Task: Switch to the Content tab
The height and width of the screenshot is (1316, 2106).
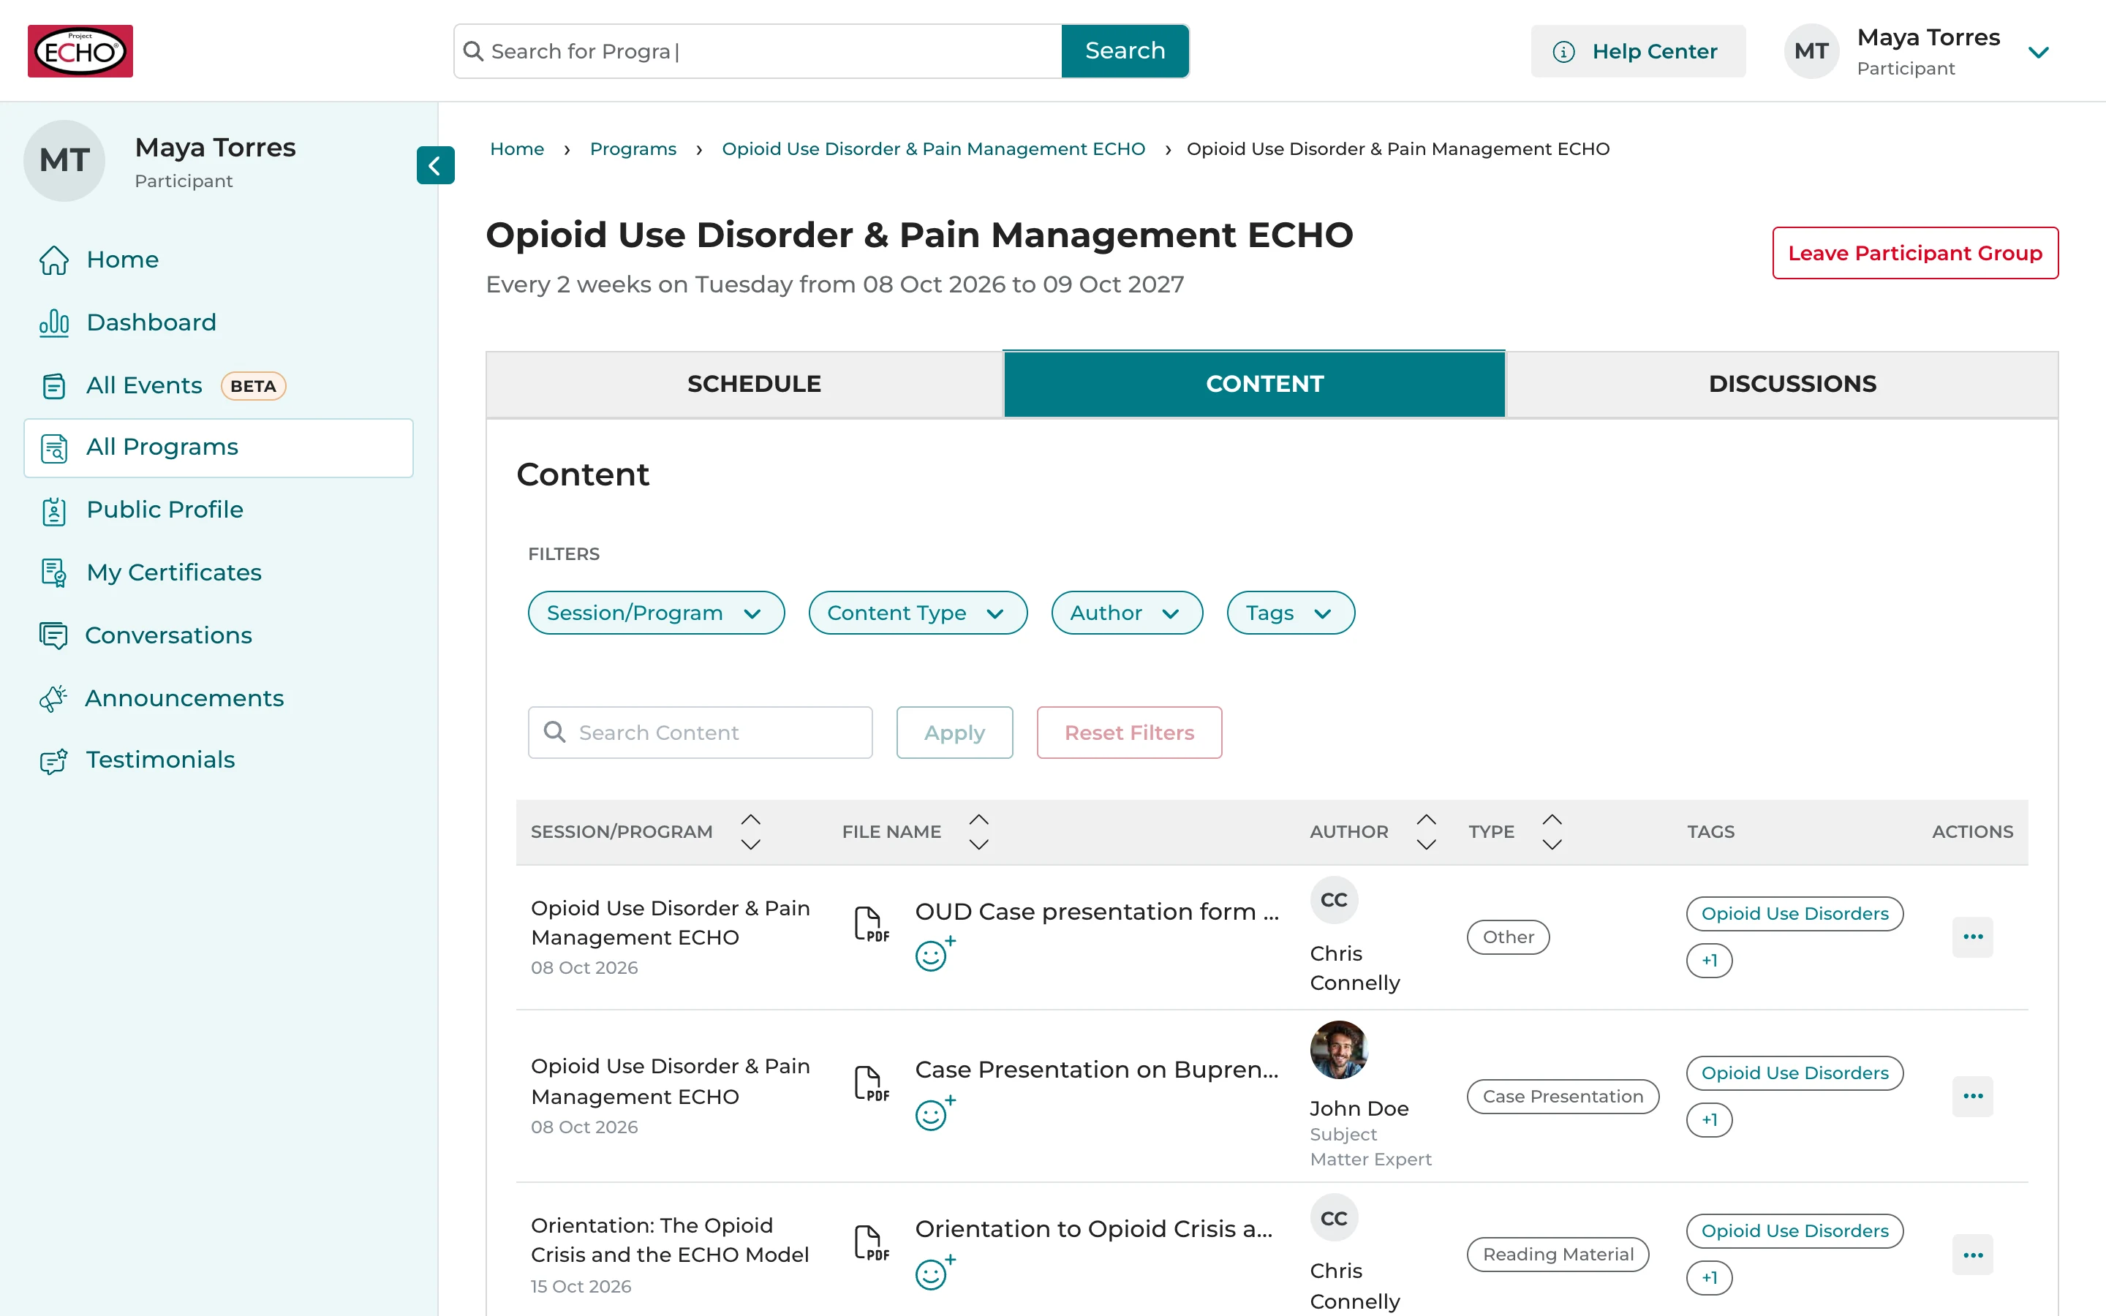Action: [x=1255, y=384]
